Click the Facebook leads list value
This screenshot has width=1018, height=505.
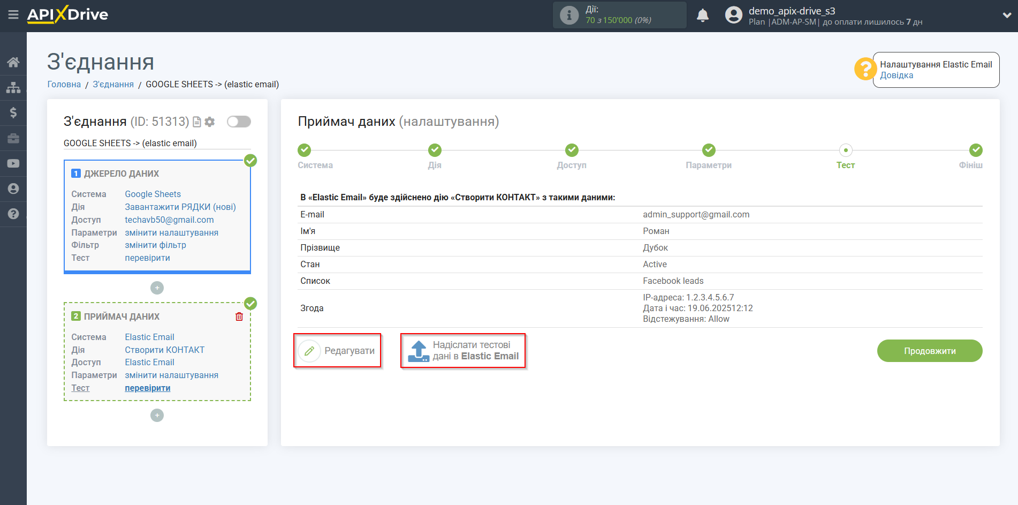(673, 281)
